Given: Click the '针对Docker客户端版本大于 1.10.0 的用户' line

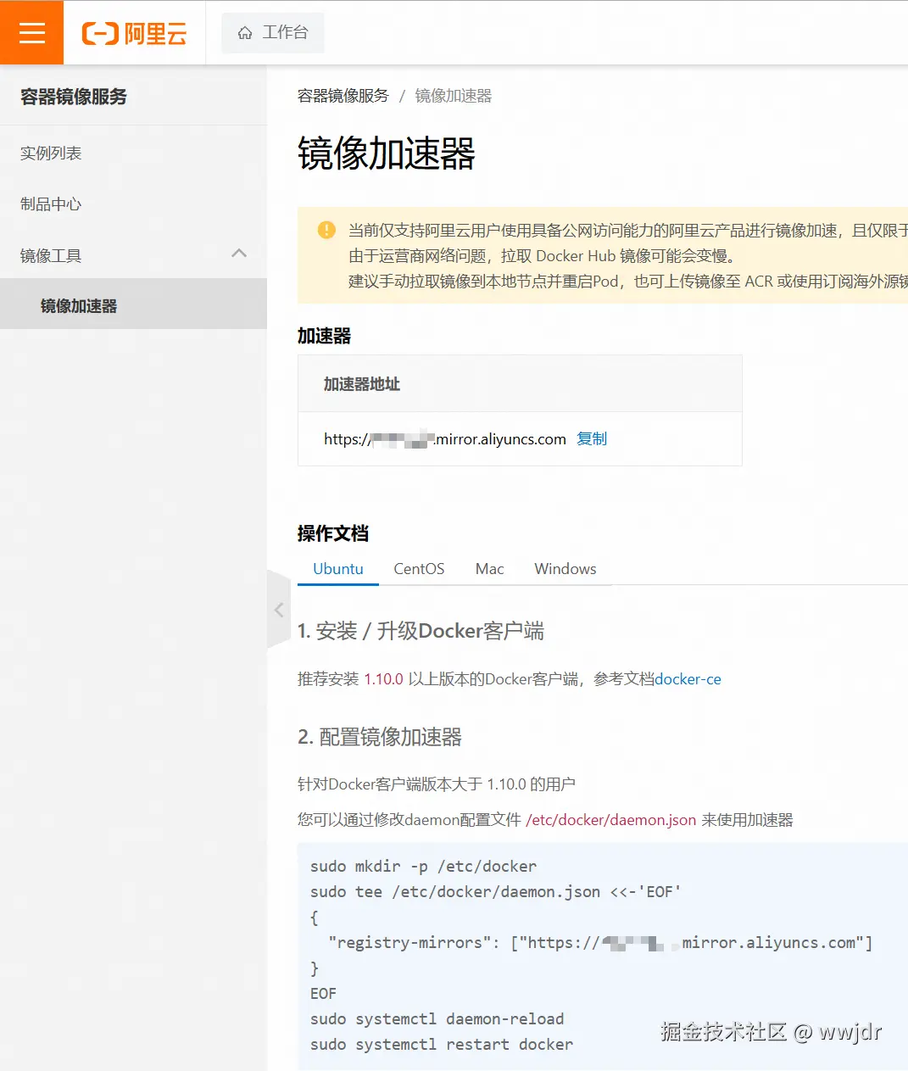Looking at the screenshot, I should [437, 784].
